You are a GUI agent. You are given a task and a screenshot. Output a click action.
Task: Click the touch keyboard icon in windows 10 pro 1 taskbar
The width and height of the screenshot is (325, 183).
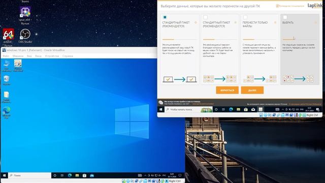[140, 175]
